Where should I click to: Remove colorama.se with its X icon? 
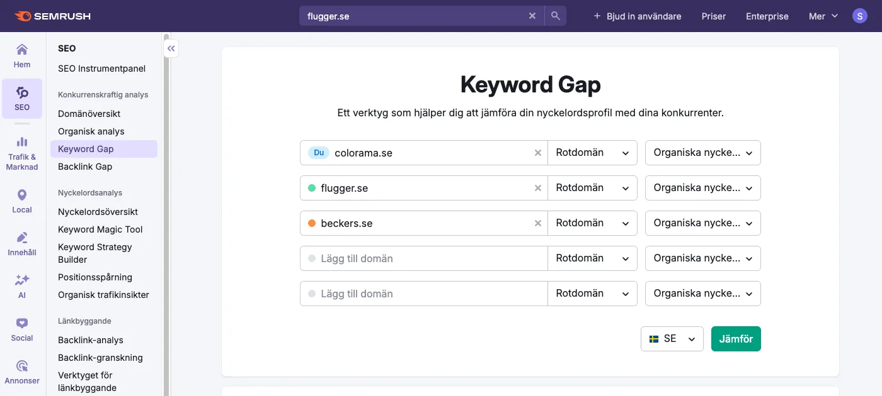[x=538, y=153]
